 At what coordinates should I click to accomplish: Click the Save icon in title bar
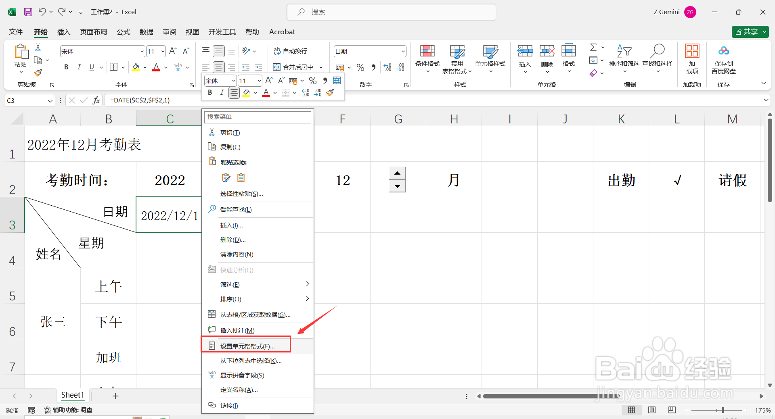28,12
